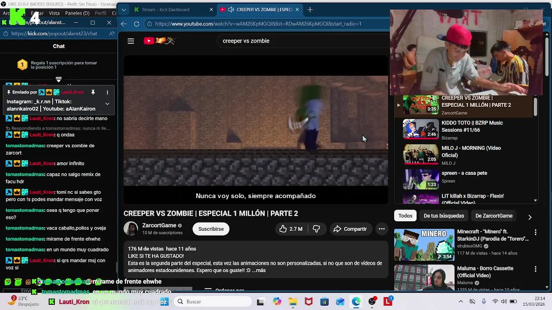Open McAfee from the taskbar
The width and height of the screenshot is (552, 310).
[308, 302]
